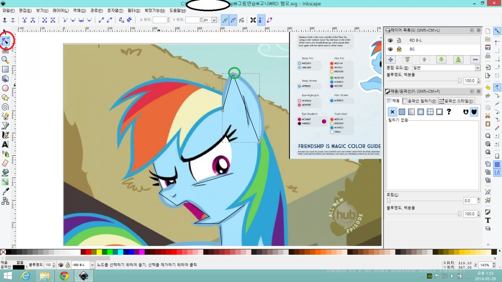Select the Zoom magnifier tool
Image resolution: width=502 pixels, height=282 pixels.
click(x=5, y=60)
